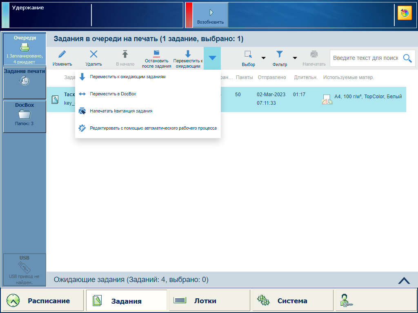Select Переместить в DocBox menu item
Screen dimensions: 418x313
point(148,94)
